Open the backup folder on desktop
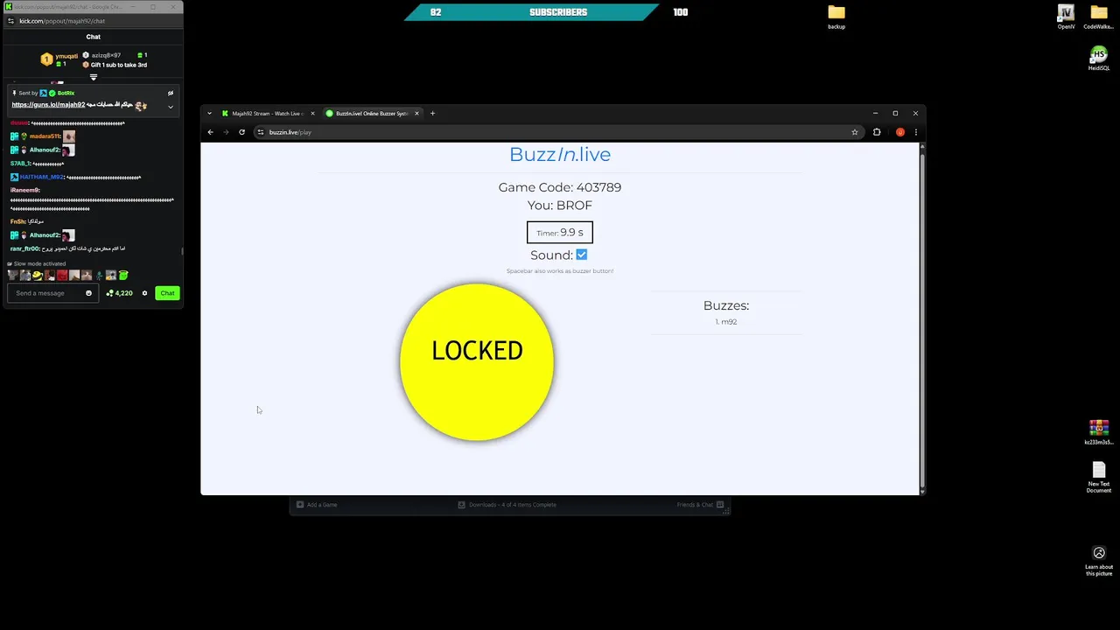The height and width of the screenshot is (630, 1120). [836, 17]
